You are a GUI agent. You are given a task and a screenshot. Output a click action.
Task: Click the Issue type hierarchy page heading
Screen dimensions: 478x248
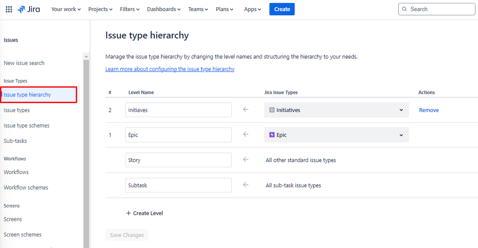tap(147, 35)
